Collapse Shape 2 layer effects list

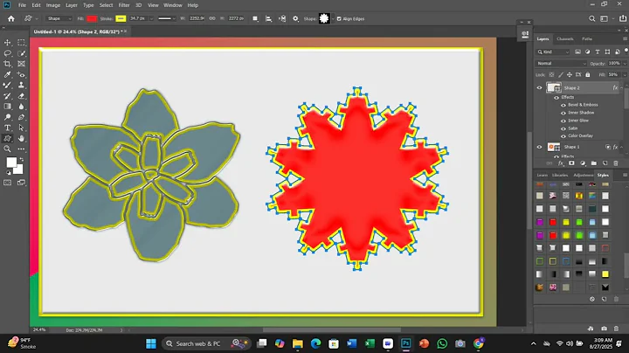point(621,88)
